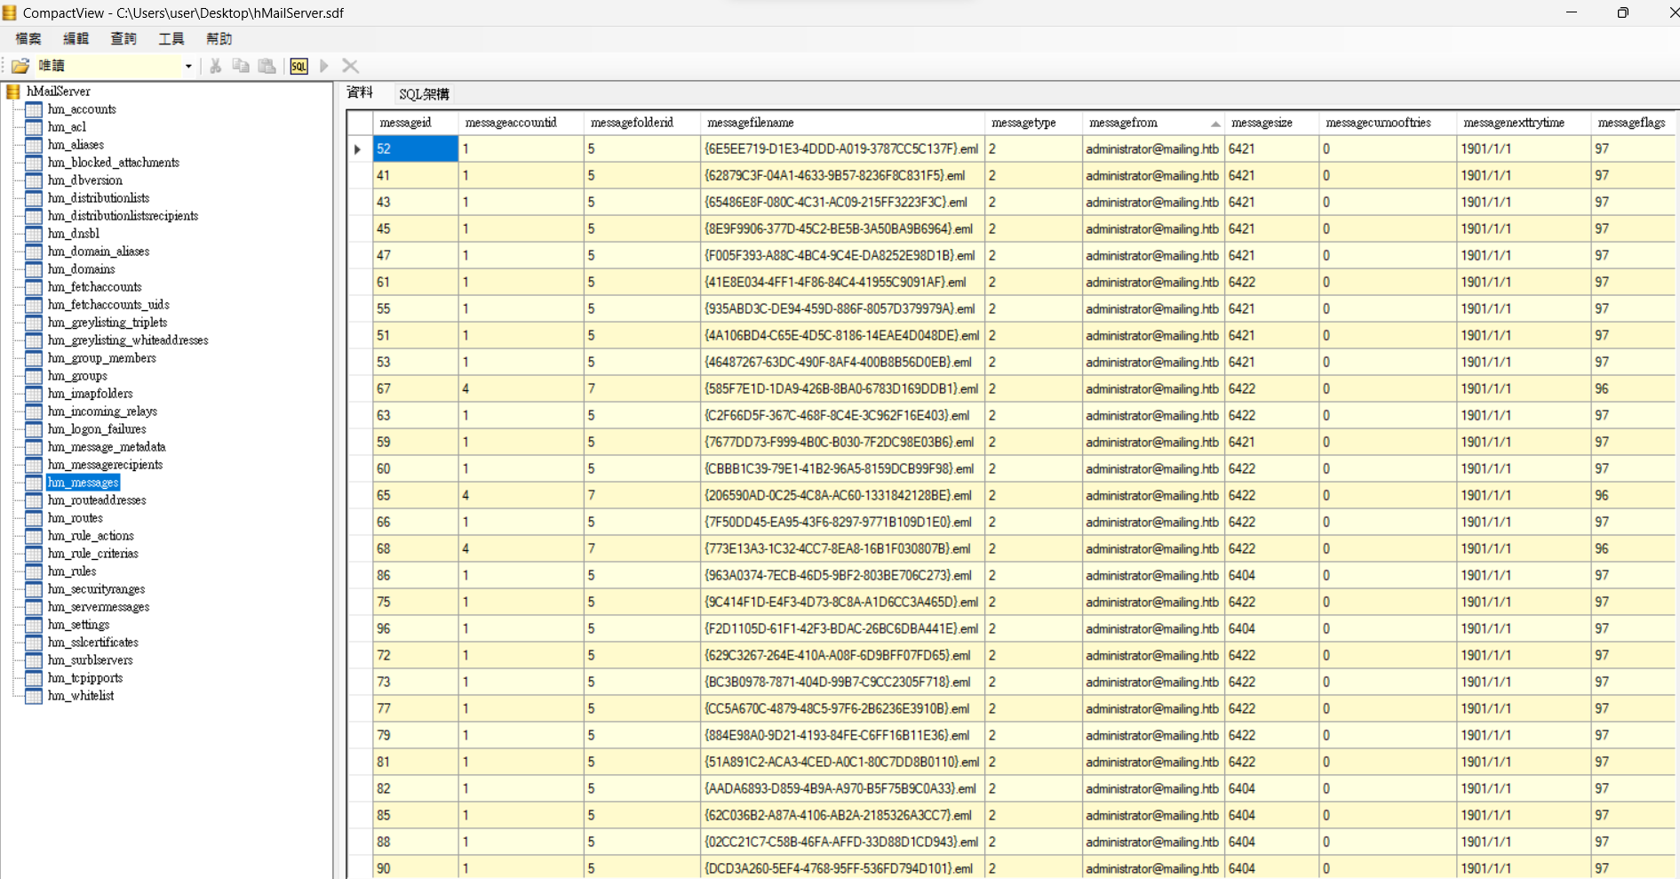Click the CompactView app icon in title bar
This screenshot has height=879, width=1680.
[x=10, y=12]
